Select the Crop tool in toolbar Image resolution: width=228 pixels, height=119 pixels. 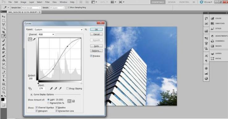pos(4,32)
